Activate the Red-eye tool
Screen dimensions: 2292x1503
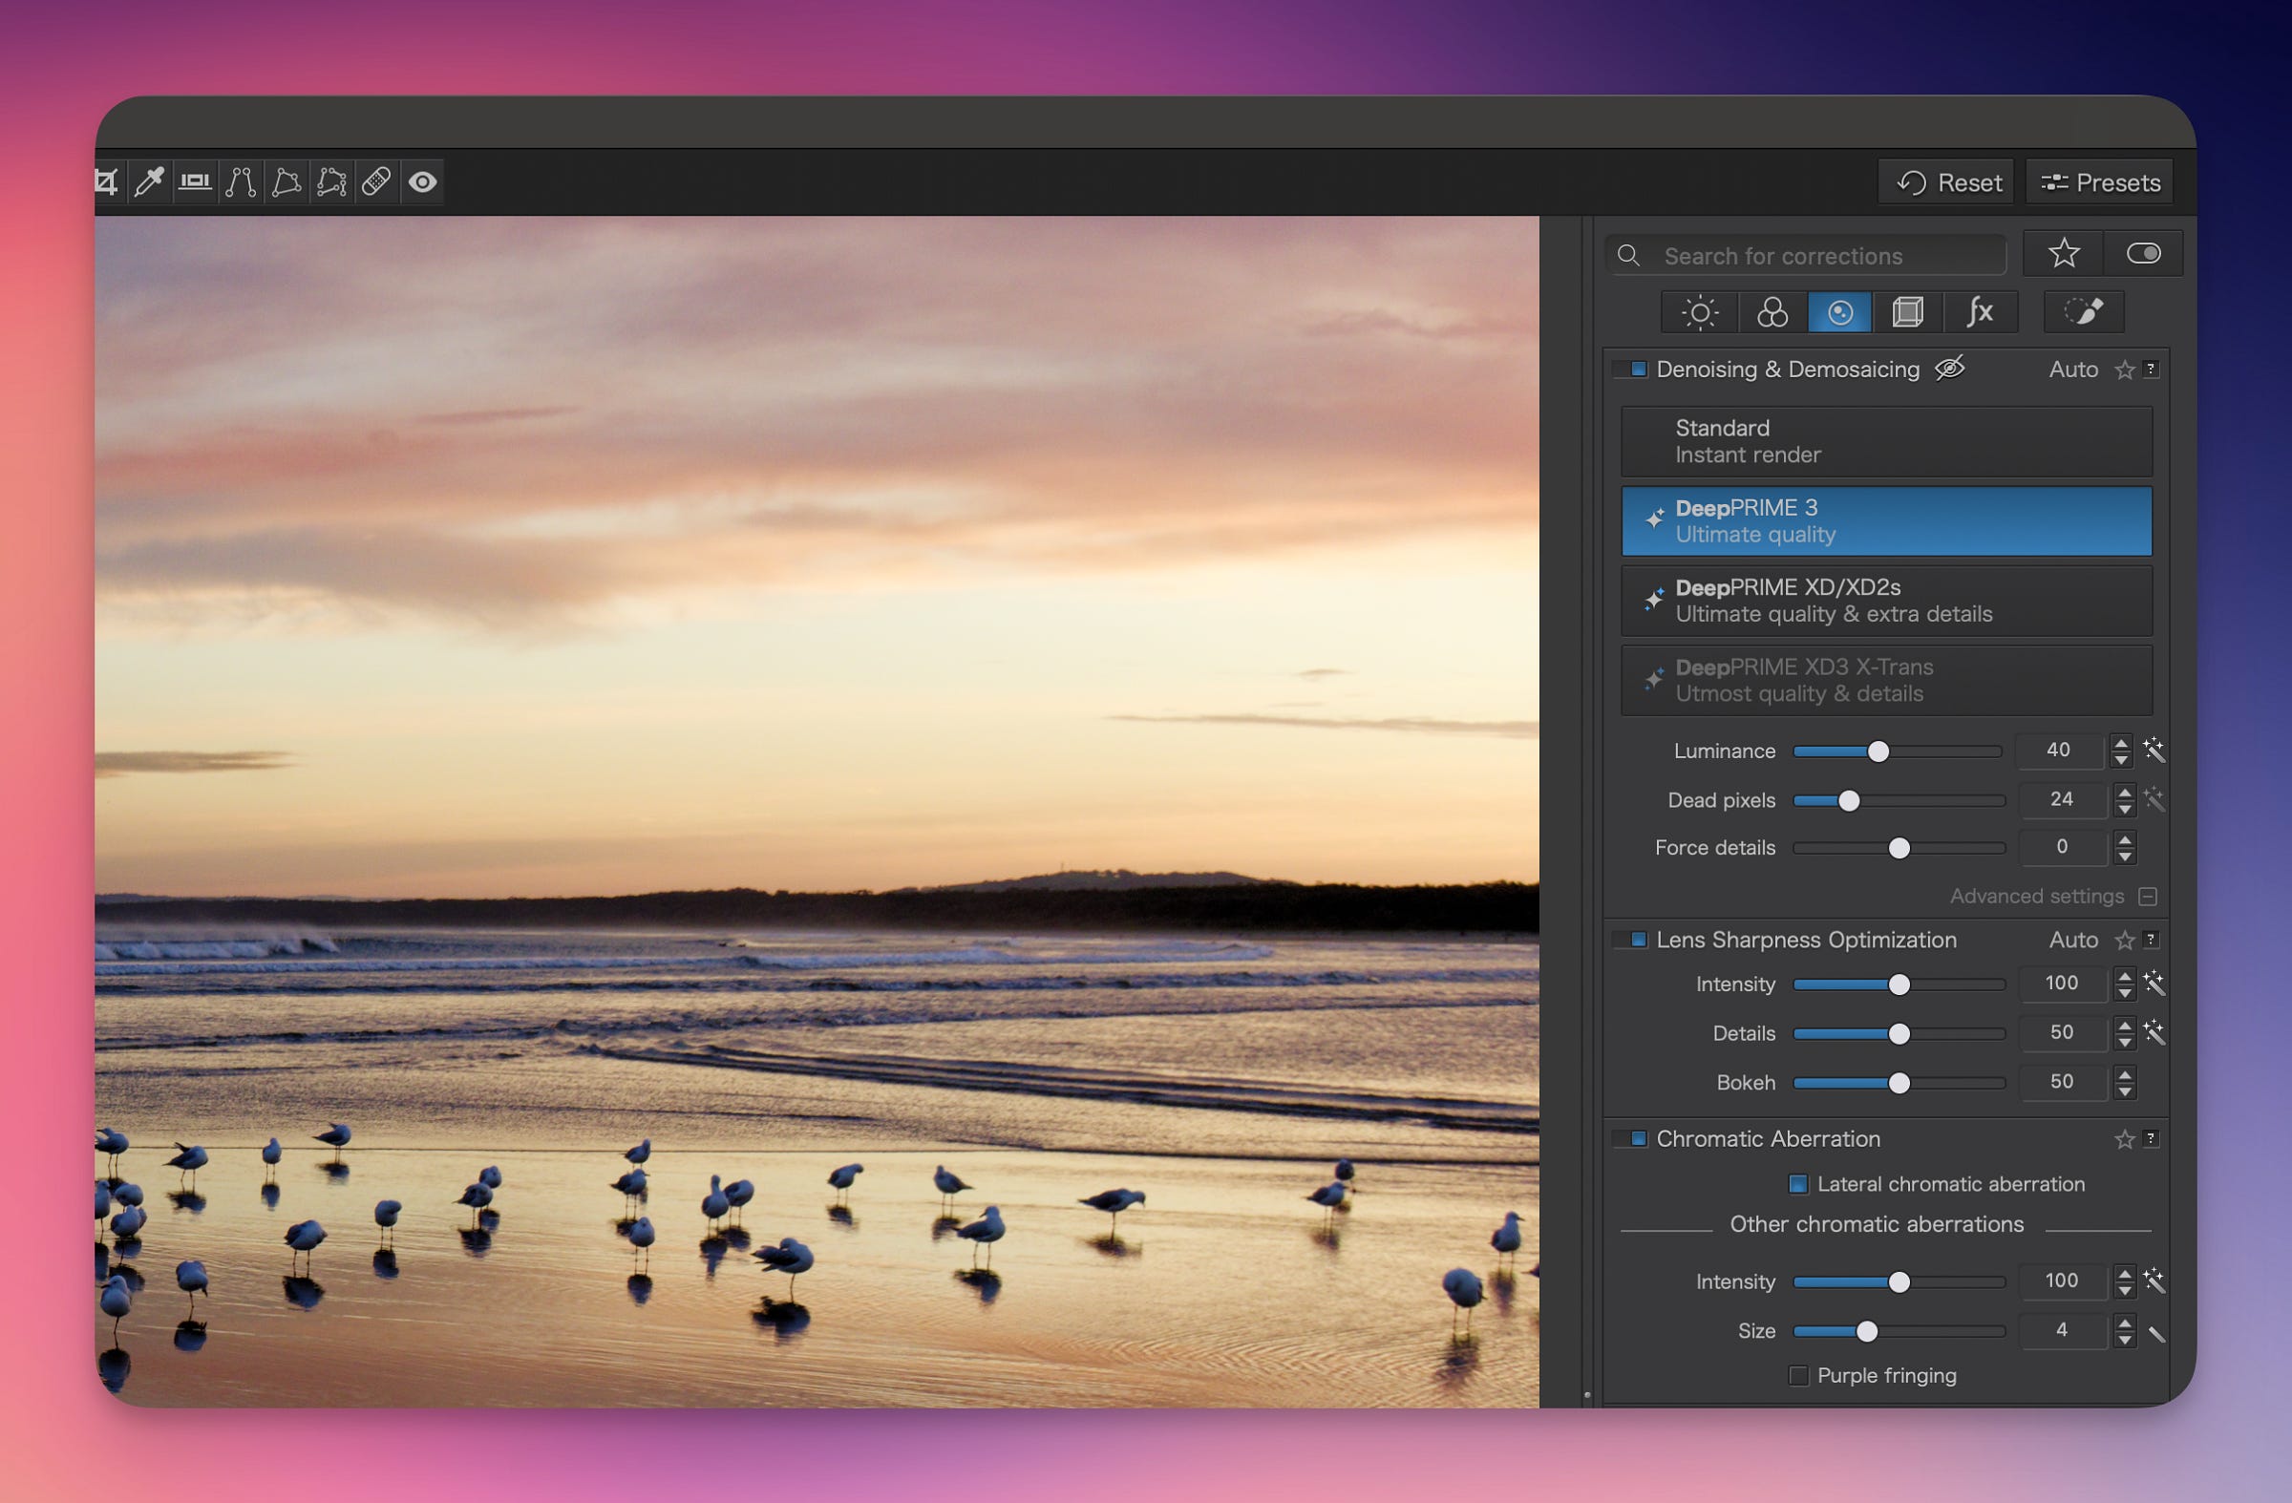pyautogui.click(x=423, y=182)
